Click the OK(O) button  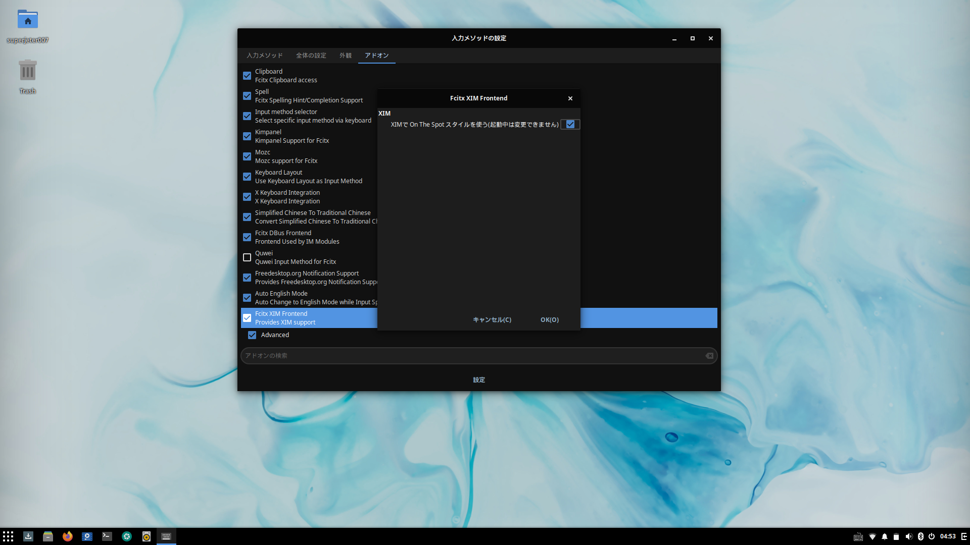coord(549,320)
